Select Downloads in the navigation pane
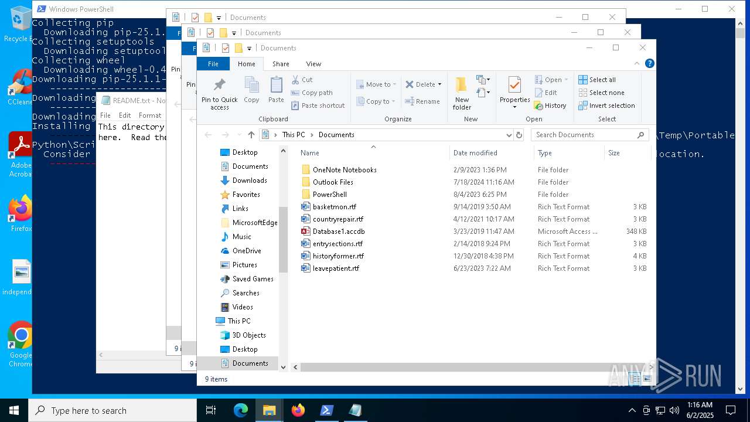This screenshot has height=422, width=750. (x=250, y=181)
